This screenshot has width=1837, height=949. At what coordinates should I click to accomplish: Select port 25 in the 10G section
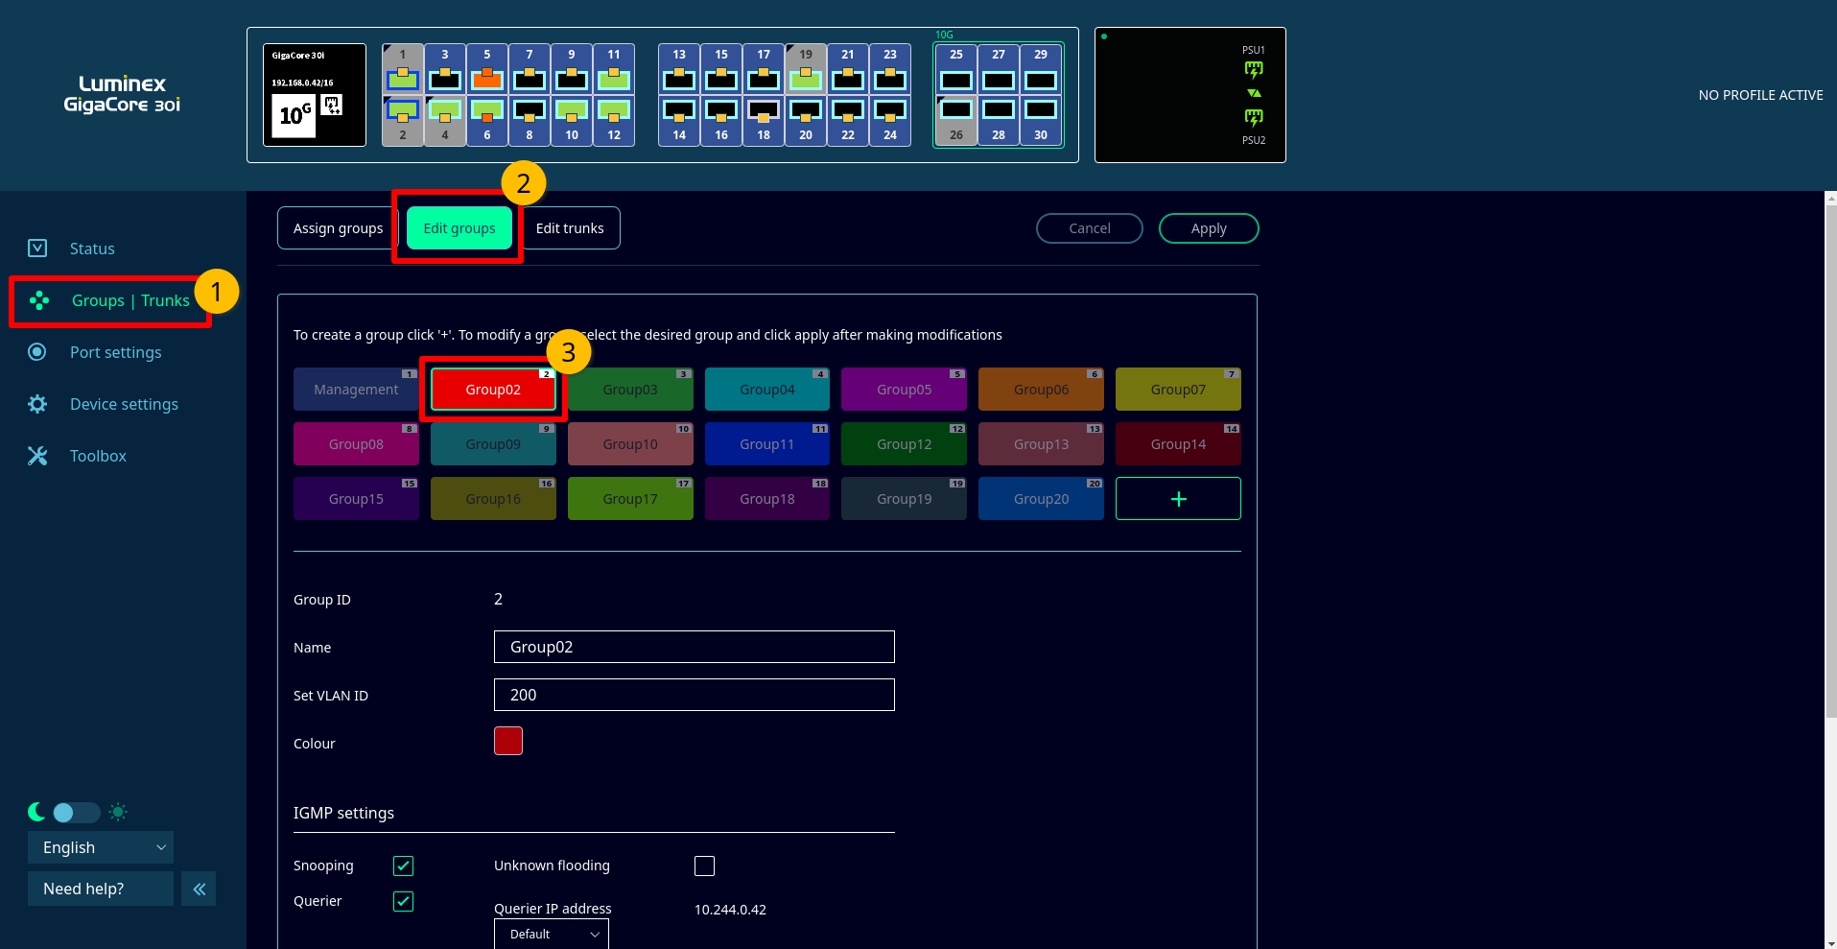tap(955, 78)
